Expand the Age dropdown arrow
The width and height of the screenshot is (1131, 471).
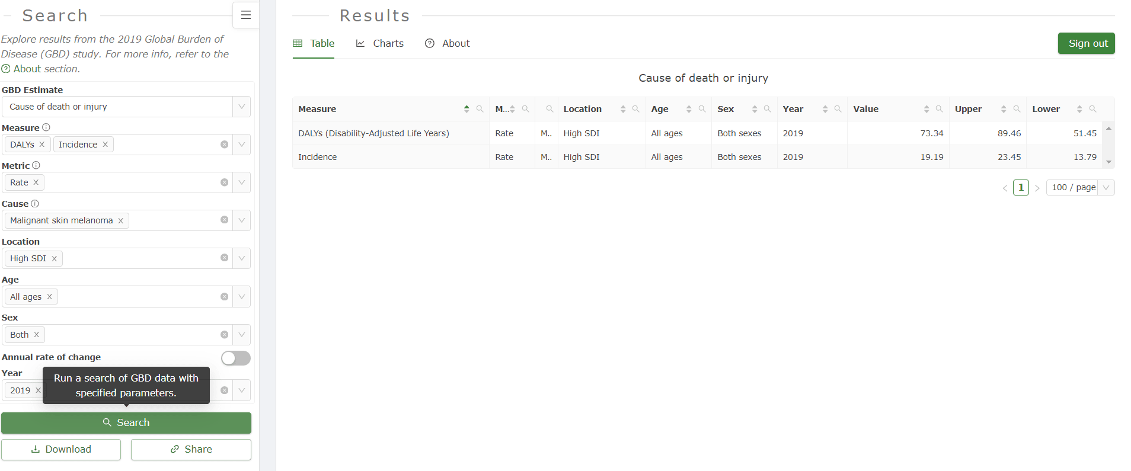coord(241,297)
